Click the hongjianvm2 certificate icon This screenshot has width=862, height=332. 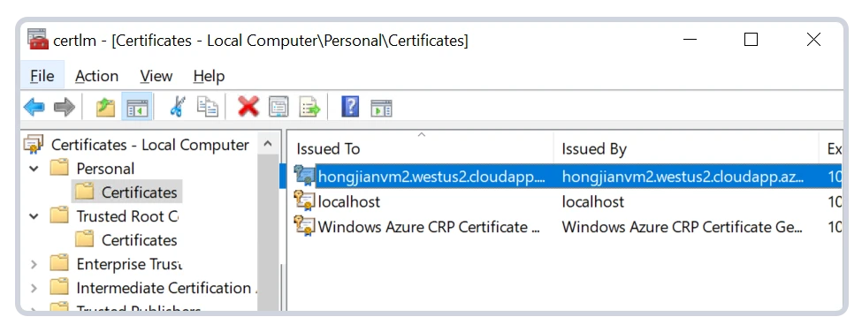(x=304, y=176)
